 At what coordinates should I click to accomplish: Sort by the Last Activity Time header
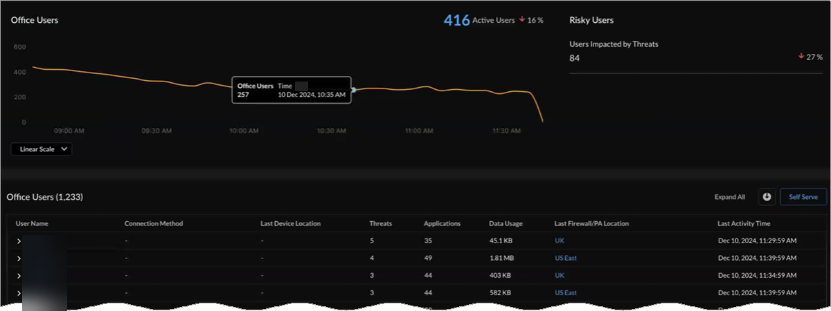[x=744, y=223]
